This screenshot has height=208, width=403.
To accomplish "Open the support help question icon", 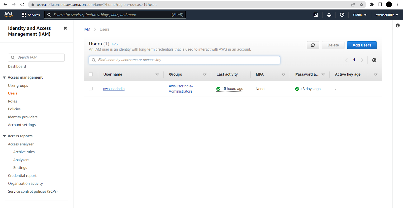I will pos(342,15).
